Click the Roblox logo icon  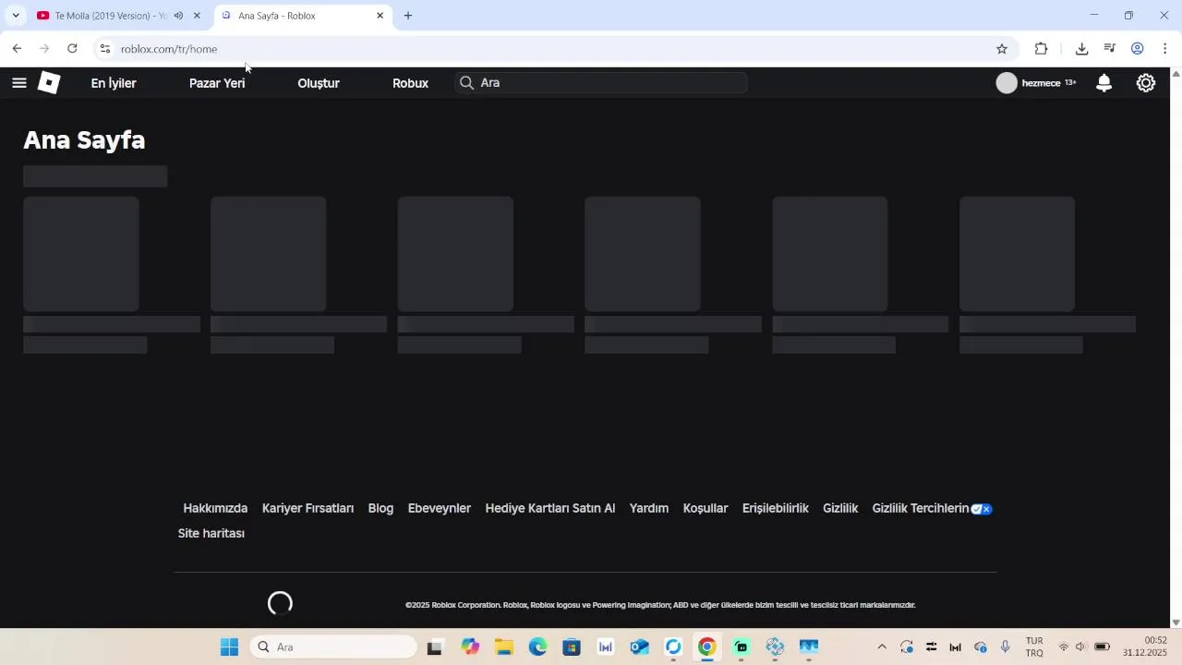click(49, 83)
